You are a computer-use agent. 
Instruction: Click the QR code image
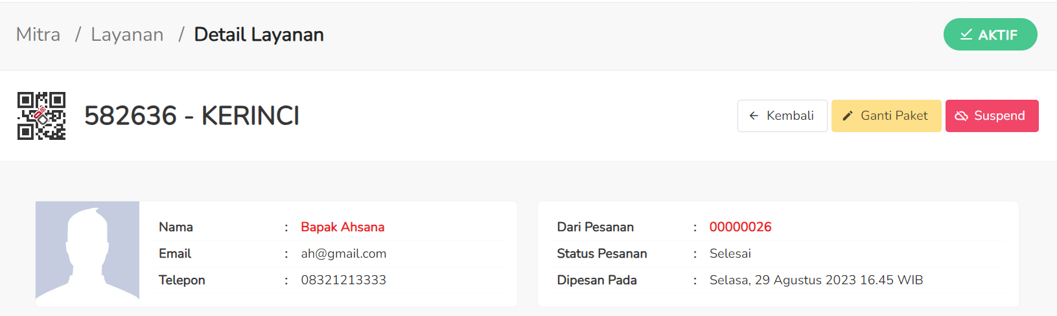click(x=41, y=116)
